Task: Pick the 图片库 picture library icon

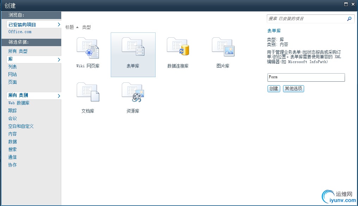Action: coord(223,47)
